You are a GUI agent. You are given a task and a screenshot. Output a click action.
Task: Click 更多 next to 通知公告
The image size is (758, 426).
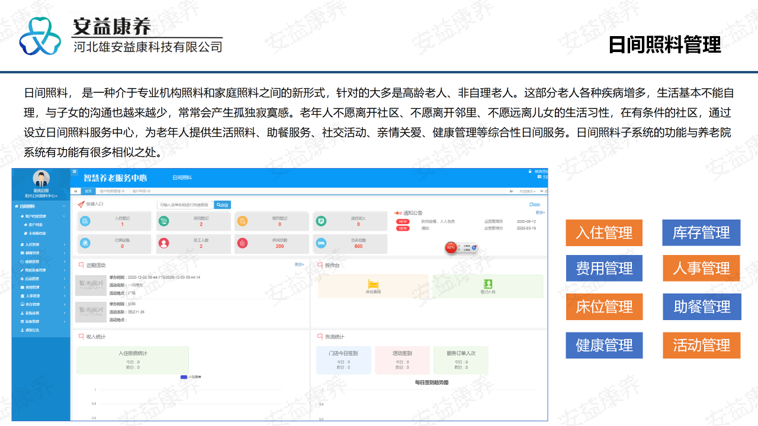(540, 212)
